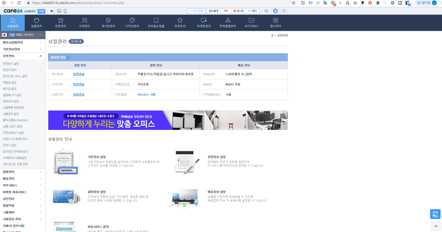Go back with browser back arrow
The height and width of the screenshot is (232, 442).
pos(4,3)
